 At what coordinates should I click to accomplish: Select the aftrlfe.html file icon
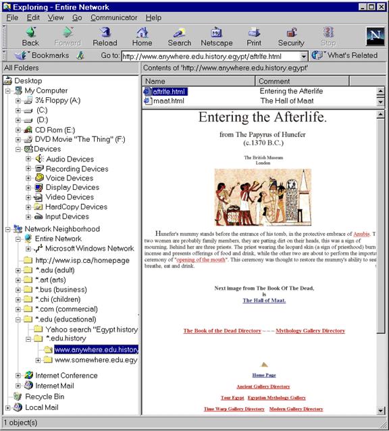(x=147, y=91)
